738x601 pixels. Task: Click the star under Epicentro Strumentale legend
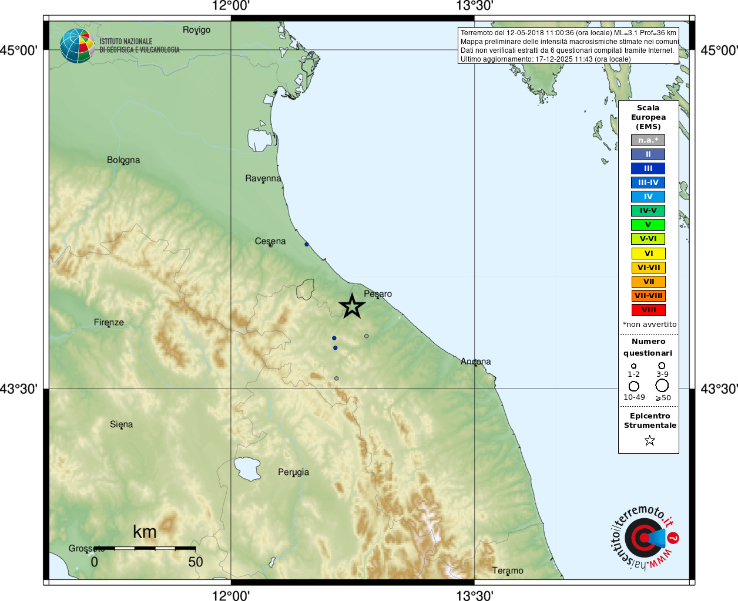pos(649,440)
